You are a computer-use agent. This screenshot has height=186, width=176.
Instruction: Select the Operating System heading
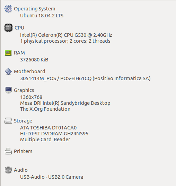(x=35, y=9)
